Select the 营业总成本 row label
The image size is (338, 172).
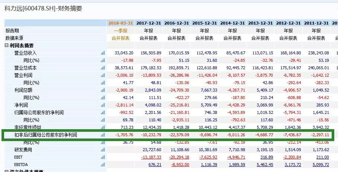pos(25,68)
